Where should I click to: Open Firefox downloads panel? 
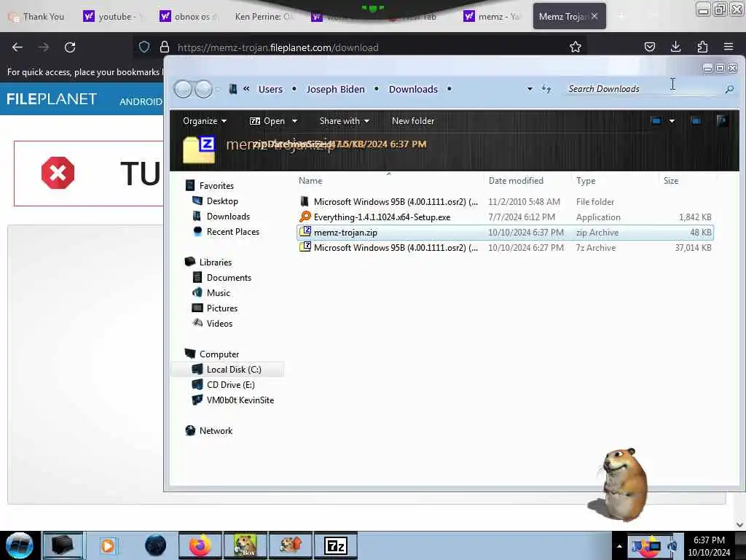[x=675, y=47]
